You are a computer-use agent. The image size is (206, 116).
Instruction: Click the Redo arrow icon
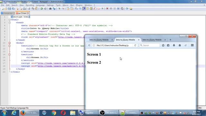pyautogui.click(x=45, y=9)
